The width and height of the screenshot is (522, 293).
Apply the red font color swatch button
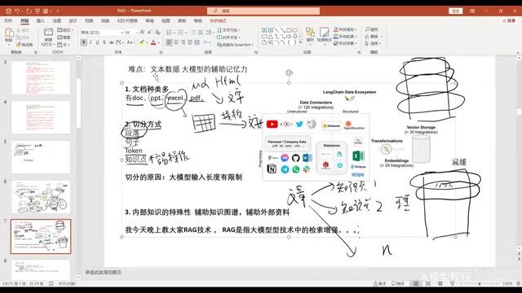click(x=153, y=43)
